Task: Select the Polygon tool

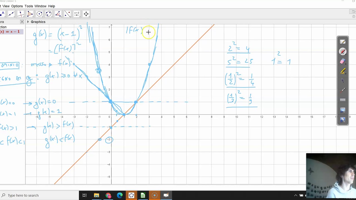Action: [30, 14]
